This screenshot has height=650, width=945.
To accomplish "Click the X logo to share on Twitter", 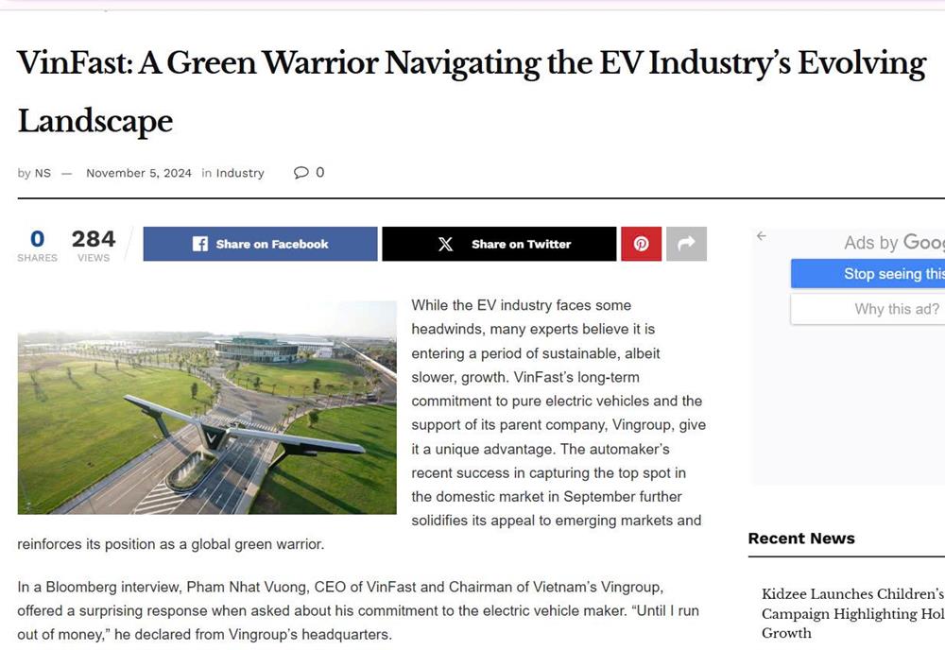I will (446, 244).
